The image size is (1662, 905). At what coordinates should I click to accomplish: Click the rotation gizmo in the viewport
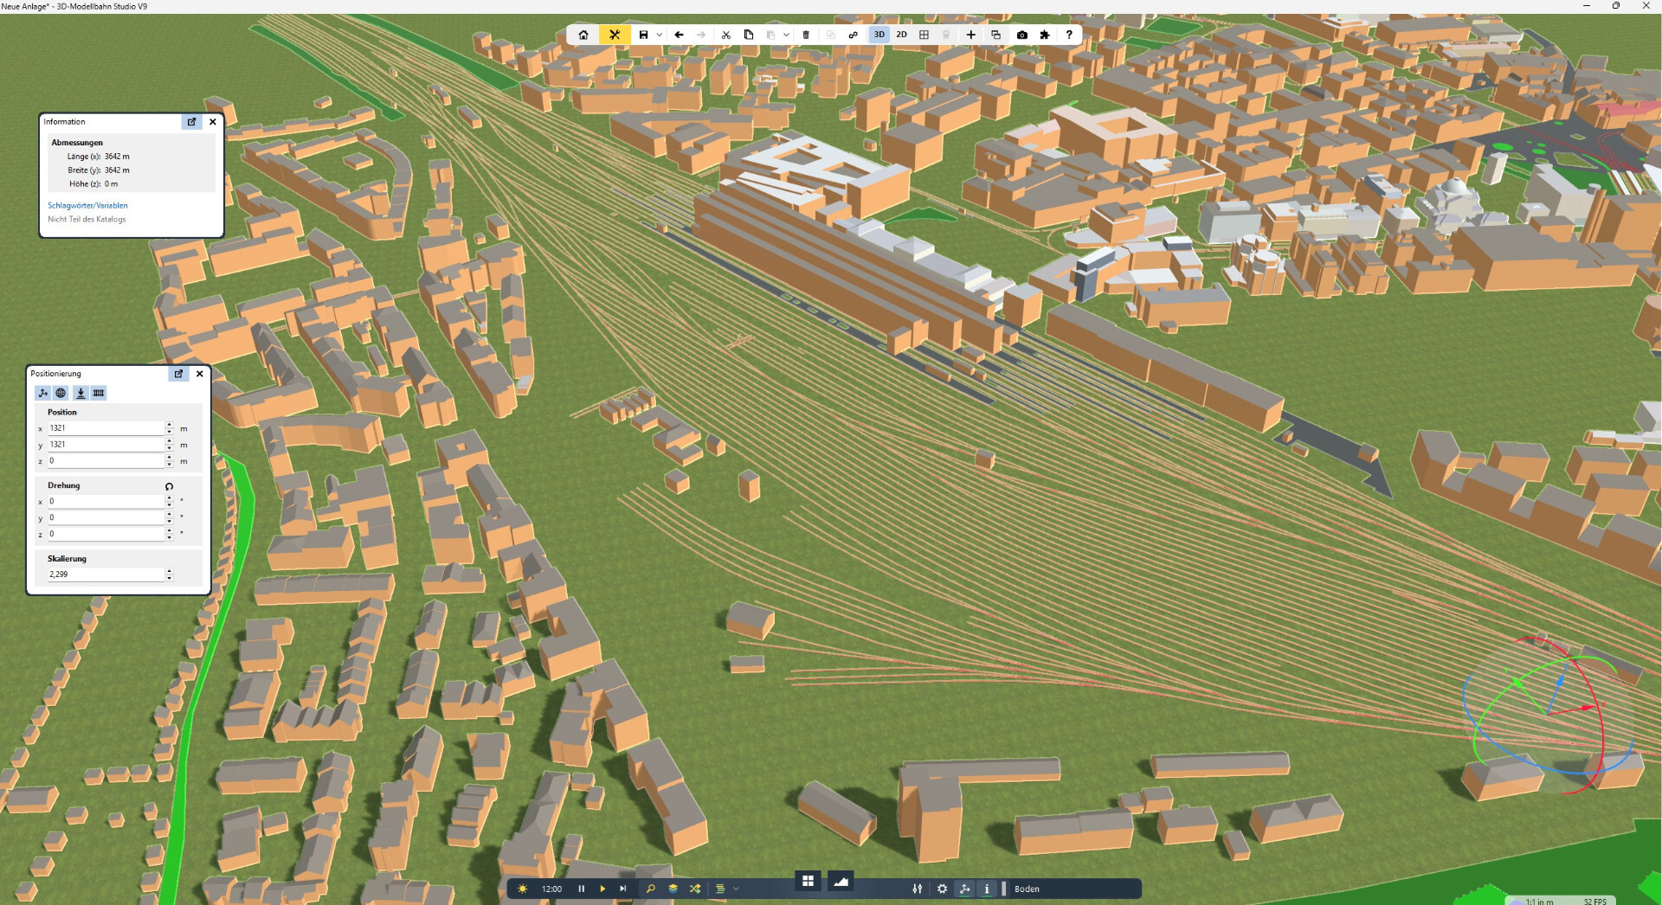1548,714
